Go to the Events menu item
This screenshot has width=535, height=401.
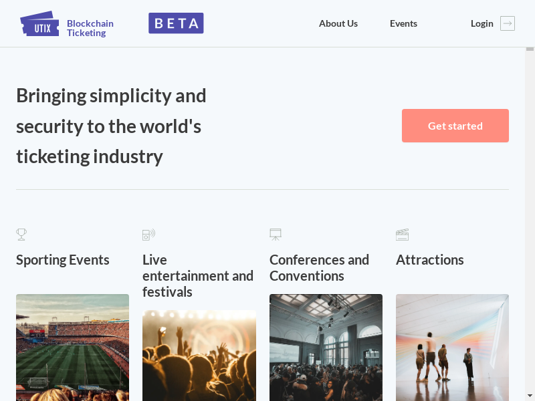click(403, 23)
